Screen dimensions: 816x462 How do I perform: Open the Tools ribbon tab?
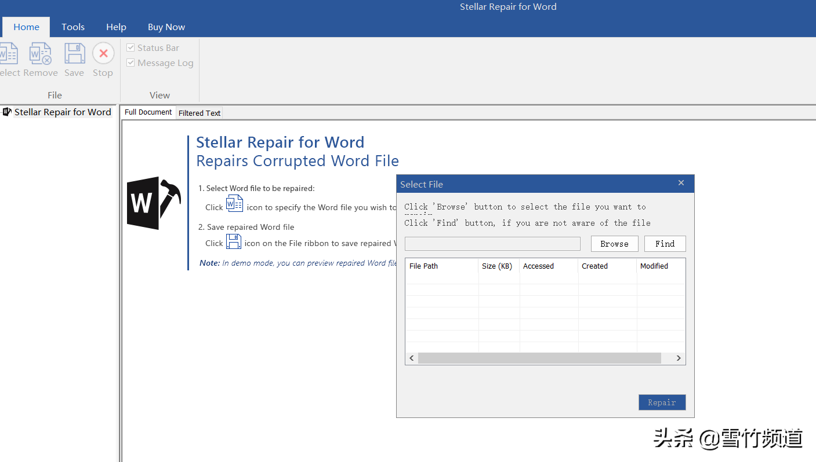pos(73,27)
